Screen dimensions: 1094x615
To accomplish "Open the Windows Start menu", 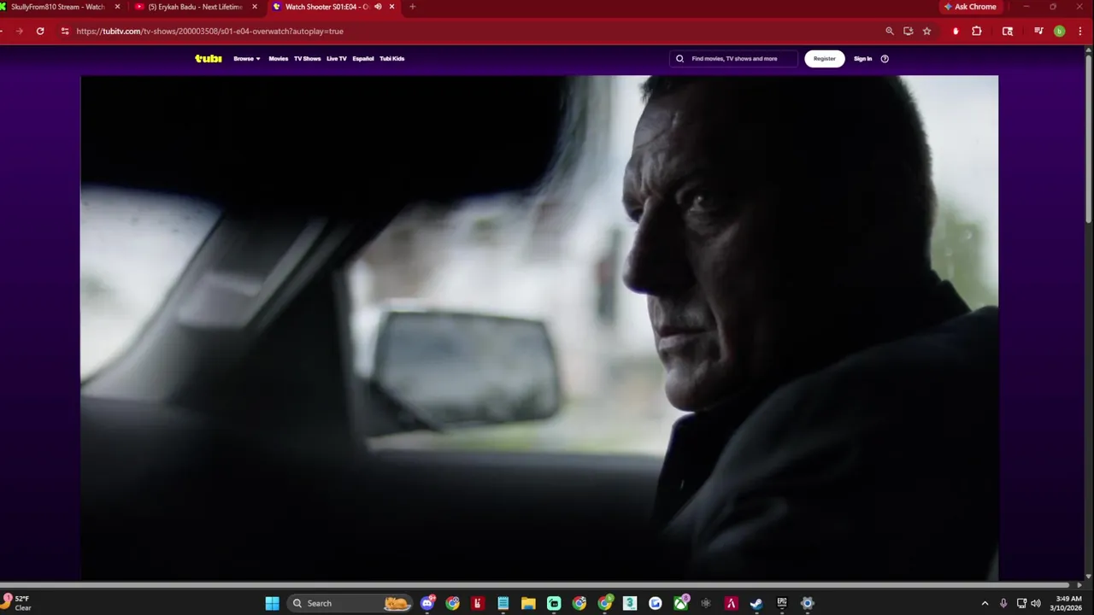I will (272, 603).
